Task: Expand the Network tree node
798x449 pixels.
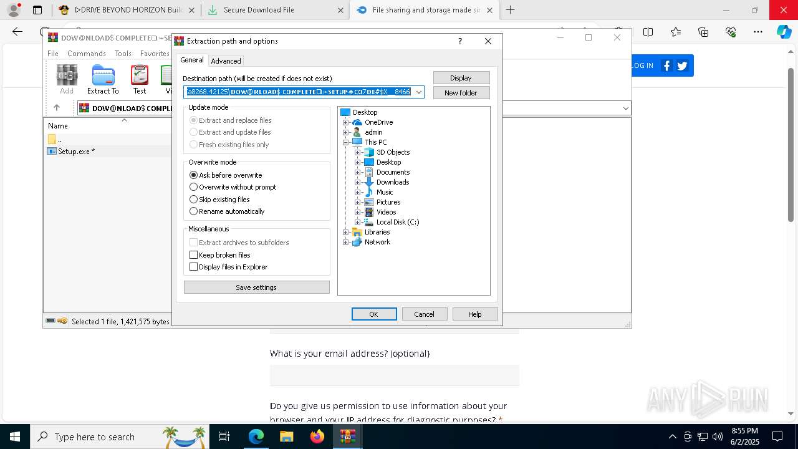Action: point(345,242)
